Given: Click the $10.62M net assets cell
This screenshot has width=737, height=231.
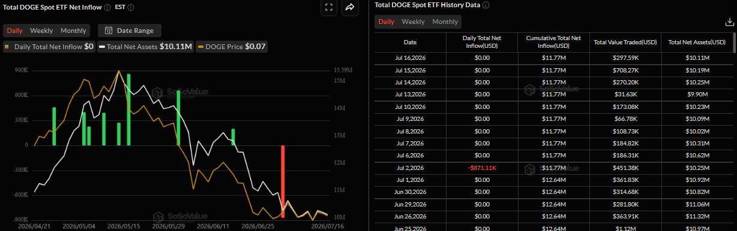Looking at the screenshot, I should [697, 155].
